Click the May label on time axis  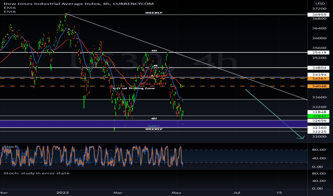(x=176, y=192)
